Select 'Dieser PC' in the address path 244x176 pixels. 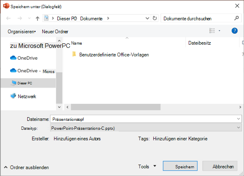[x=67, y=19]
